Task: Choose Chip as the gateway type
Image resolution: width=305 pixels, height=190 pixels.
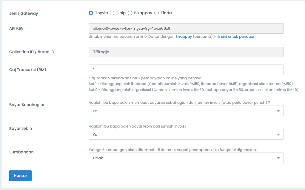Action: [x=112, y=13]
